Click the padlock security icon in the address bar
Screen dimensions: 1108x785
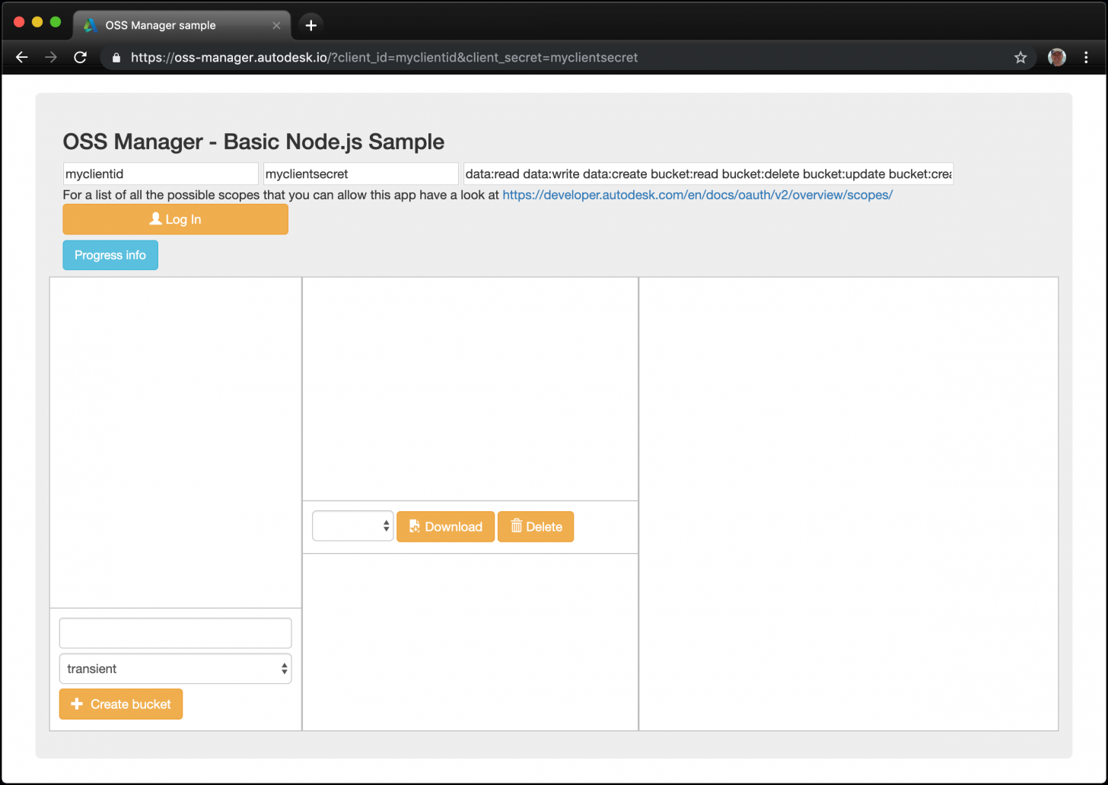(x=116, y=57)
